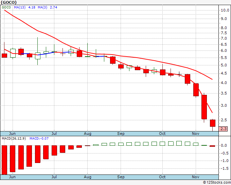Click the 6.5 price axis label
This screenshot has height=185, width=231.
click(x=224, y=44)
